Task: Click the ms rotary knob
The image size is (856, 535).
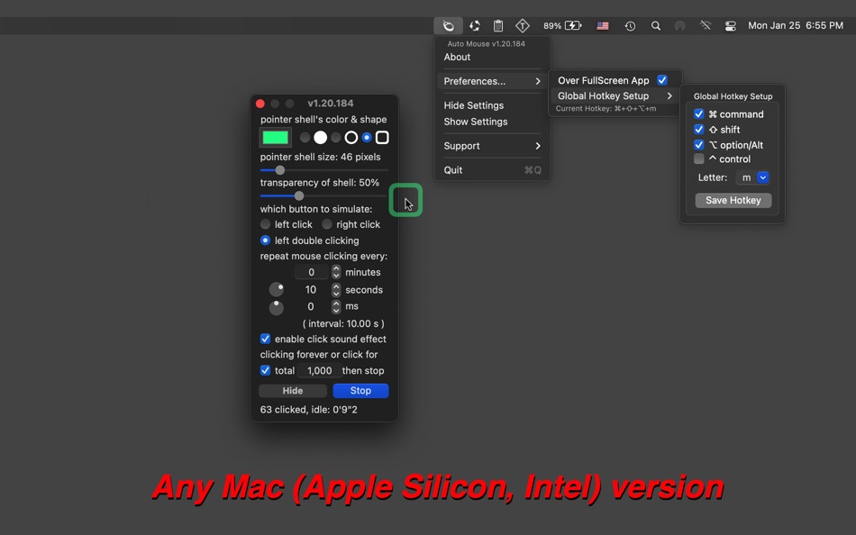Action: (277, 308)
